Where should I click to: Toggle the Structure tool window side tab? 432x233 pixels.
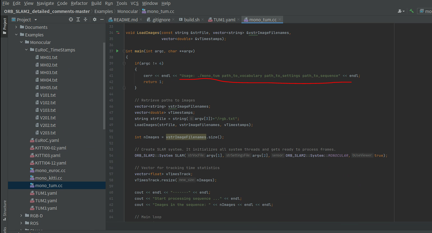tap(5, 210)
